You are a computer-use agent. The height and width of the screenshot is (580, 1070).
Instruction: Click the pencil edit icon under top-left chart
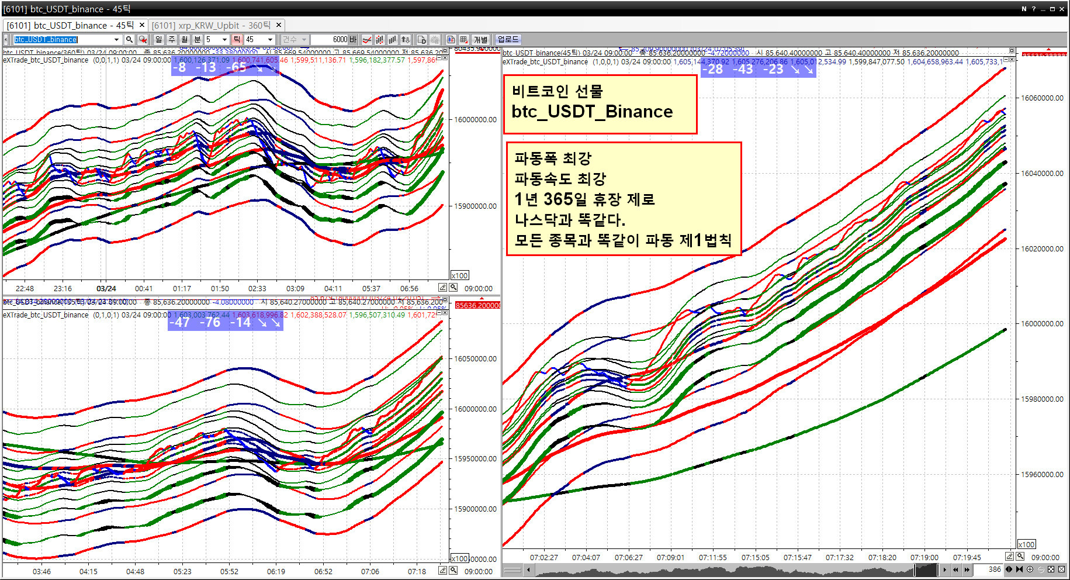(443, 288)
